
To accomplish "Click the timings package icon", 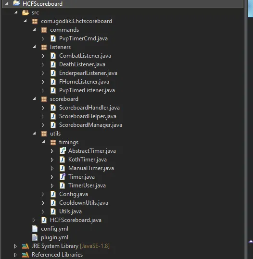I will [x=53, y=142].
